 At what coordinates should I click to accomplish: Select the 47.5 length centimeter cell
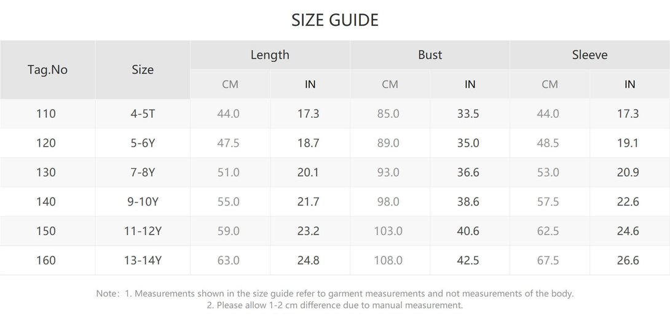point(229,143)
